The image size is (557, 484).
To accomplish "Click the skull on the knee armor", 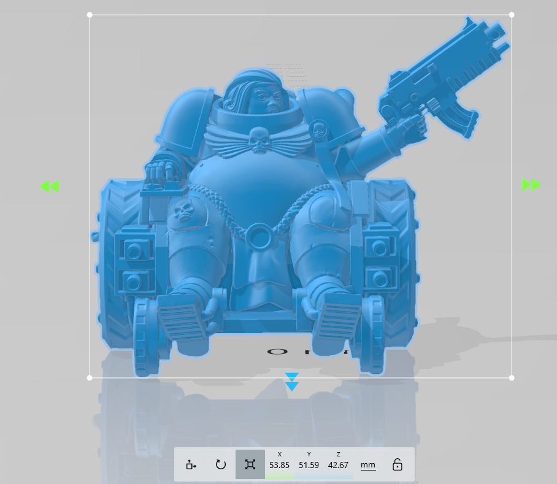I will click(x=182, y=212).
